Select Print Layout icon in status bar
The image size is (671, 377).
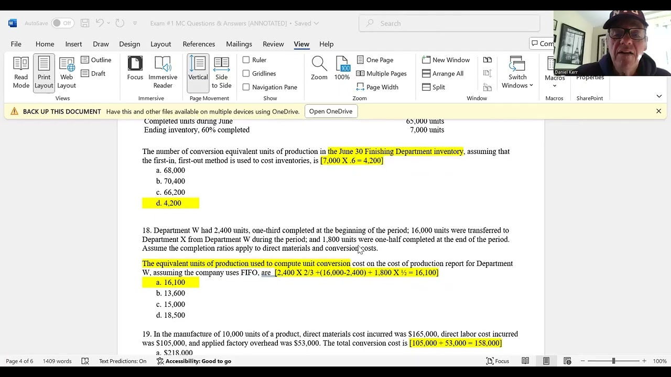tap(546, 361)
